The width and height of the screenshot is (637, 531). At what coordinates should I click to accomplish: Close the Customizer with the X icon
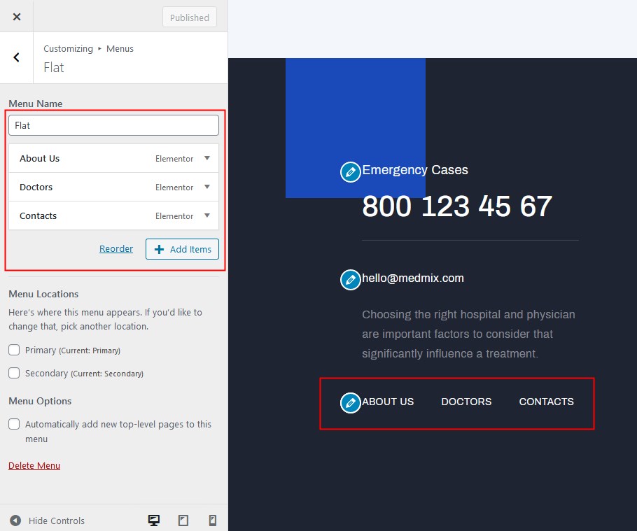tap(17, 17)
